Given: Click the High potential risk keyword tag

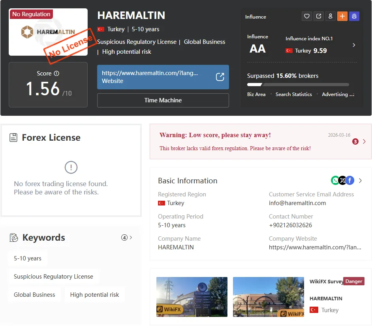Looking at the screenshot, I should click(x=94, y=295).
